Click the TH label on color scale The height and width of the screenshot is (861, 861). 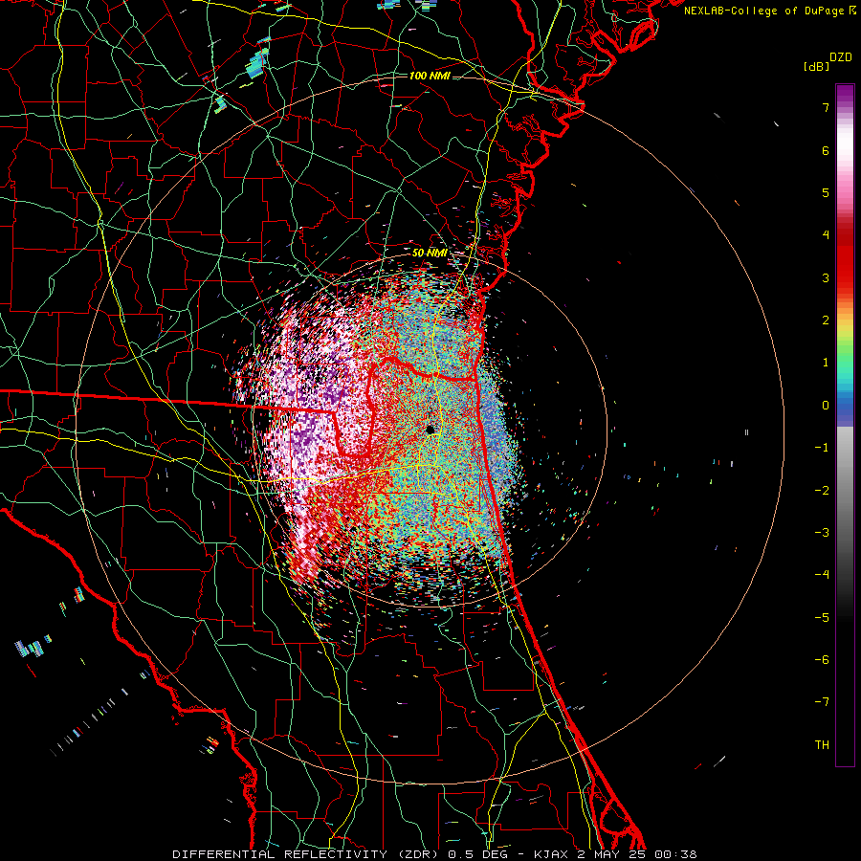[x=822, y=745]
